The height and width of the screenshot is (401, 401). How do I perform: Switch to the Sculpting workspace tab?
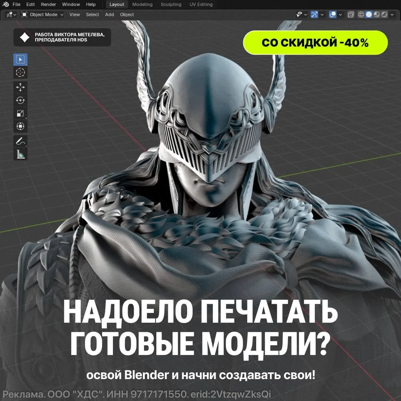click(x=171, y=4)
